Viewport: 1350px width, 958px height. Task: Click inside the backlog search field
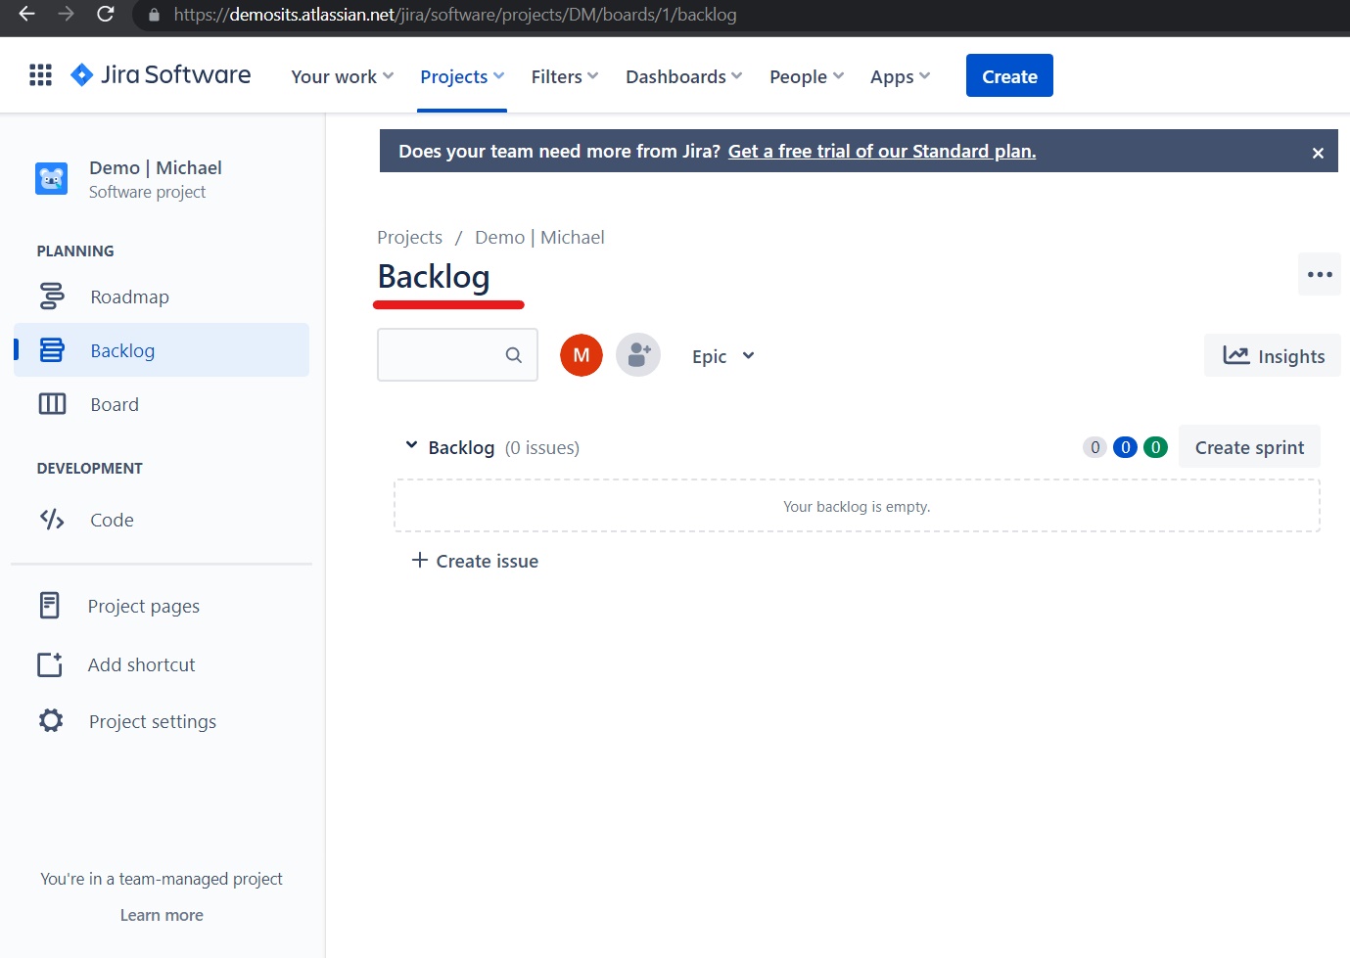(x=450, y=354)
